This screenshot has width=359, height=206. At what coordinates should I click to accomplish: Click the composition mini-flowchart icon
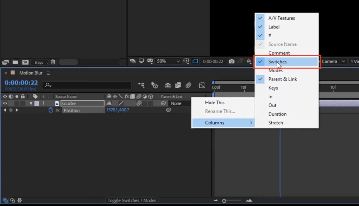tap(141, 85)
